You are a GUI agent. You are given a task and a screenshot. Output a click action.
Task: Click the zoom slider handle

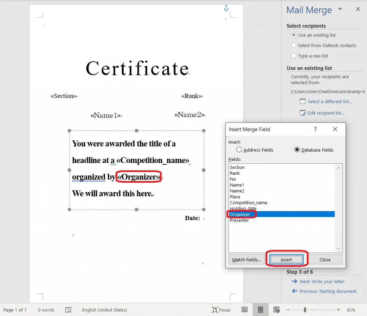(x=305, y=310)
